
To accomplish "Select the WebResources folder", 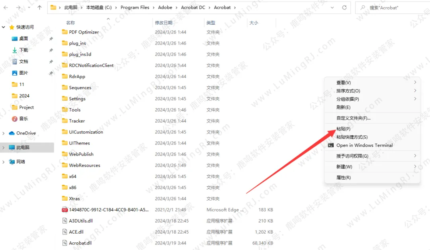I will tap(84, 165).
